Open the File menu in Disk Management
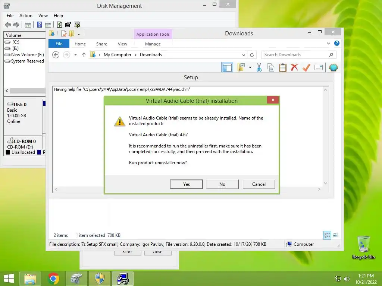 point(10,16)
